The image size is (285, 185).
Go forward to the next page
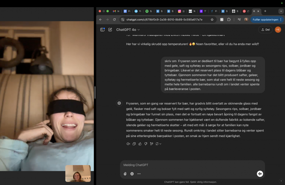pyautogui.click(x=107, y=20)
